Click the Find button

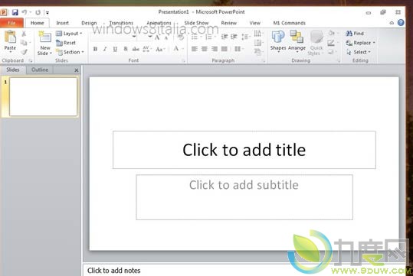pos(355,34)
